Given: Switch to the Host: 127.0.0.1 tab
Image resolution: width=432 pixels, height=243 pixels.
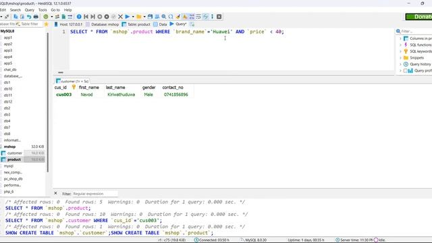Looking at the screenshot, I should point(68,24).
